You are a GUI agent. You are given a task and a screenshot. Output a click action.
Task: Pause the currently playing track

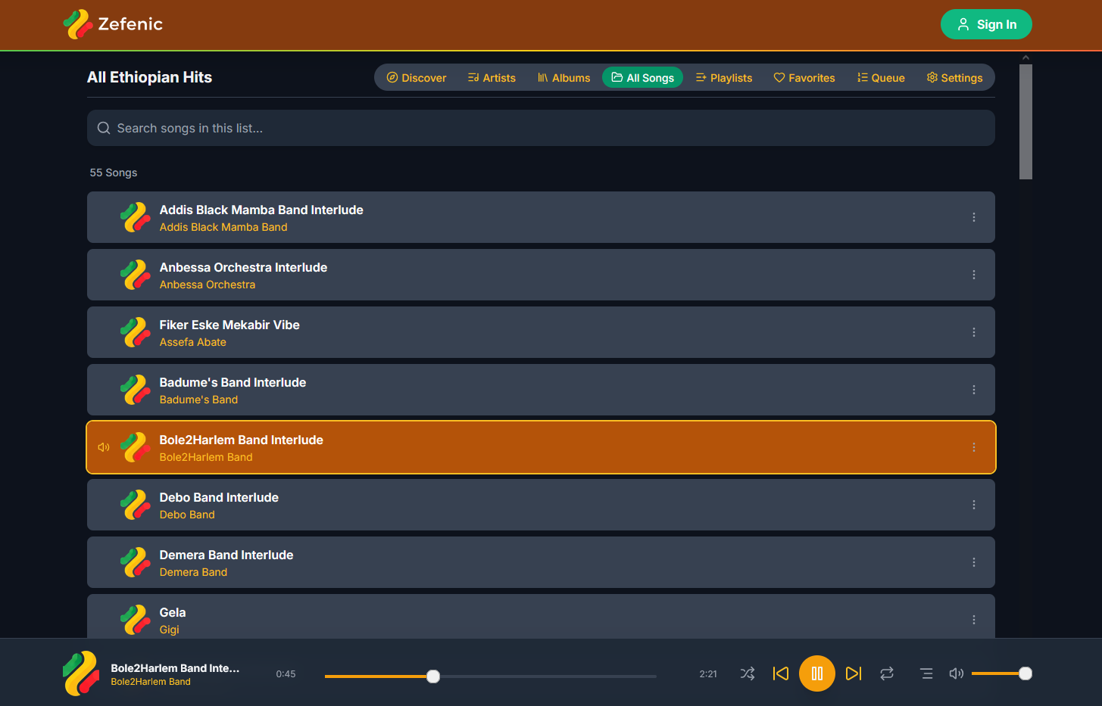coord(817,673)
